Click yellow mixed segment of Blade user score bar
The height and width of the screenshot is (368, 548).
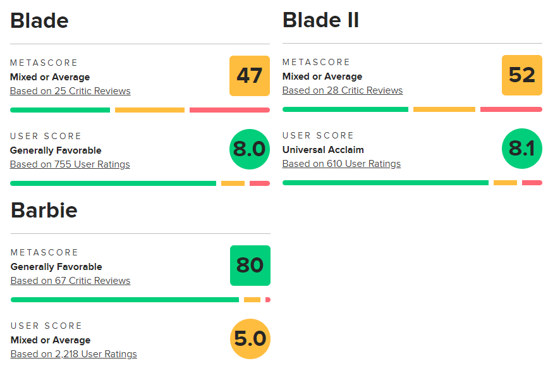[x=233, y=183]
